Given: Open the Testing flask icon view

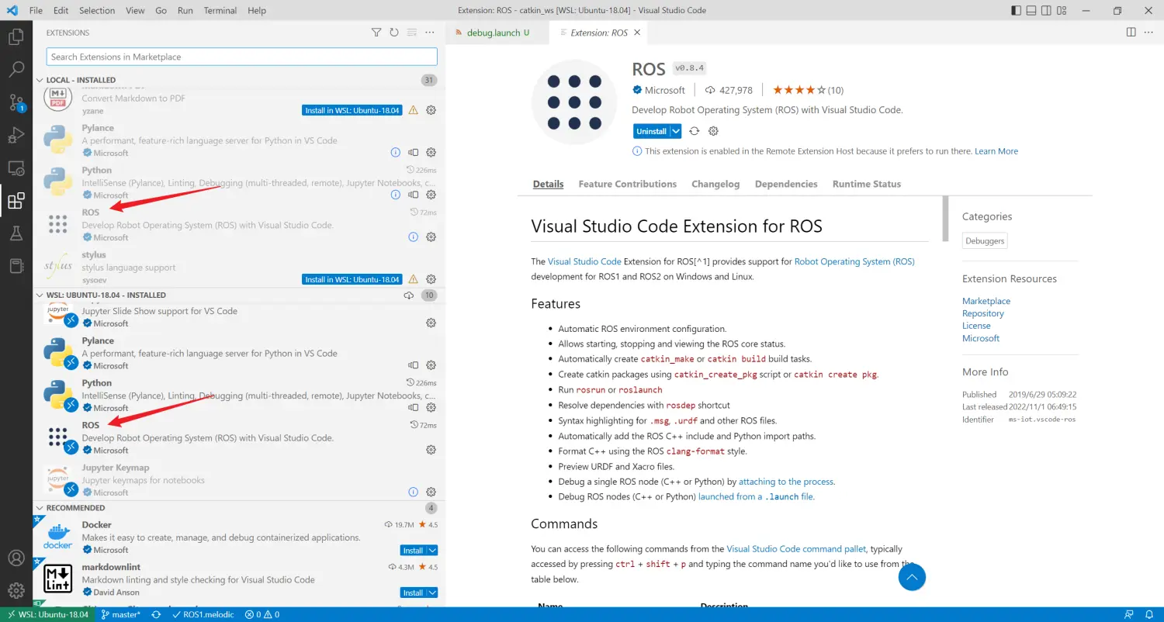Looking at the screenshot, I should 16,233.
